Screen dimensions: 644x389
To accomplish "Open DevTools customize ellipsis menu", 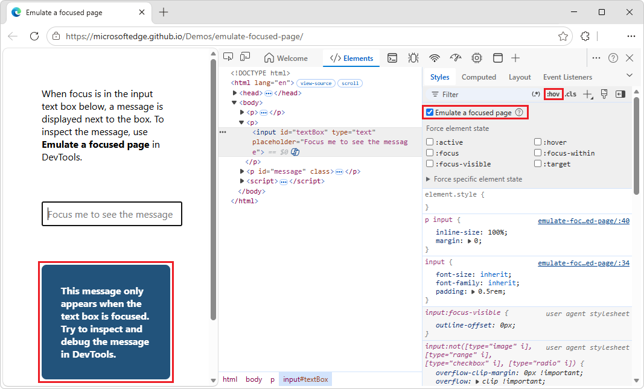I will click(596, 59).
